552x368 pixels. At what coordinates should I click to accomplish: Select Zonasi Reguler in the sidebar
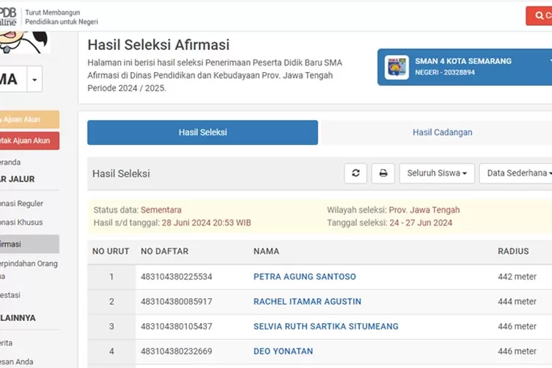21,204
